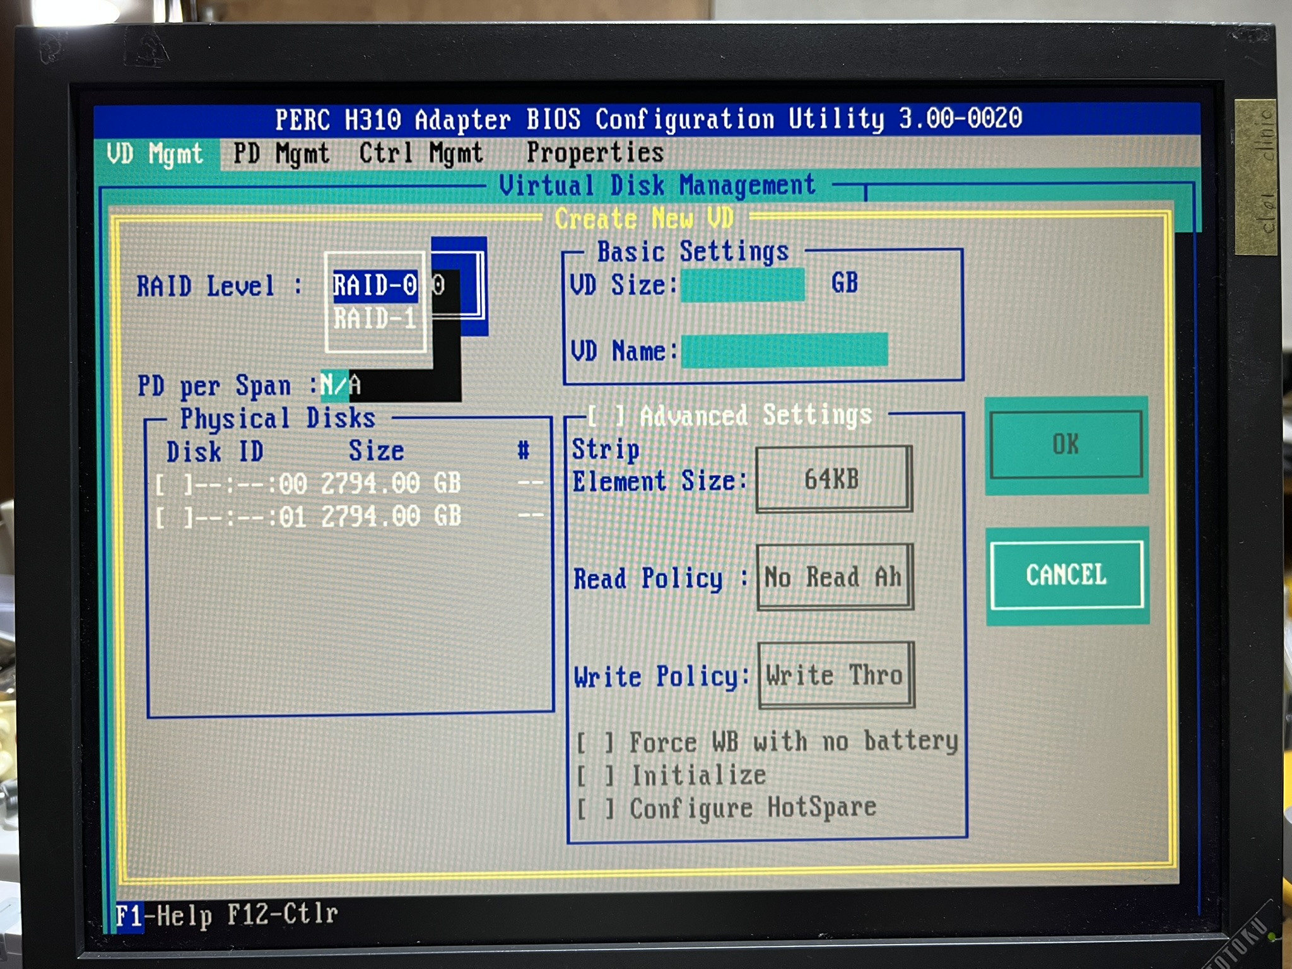This screenshot has width=1292, height=969.
Task: Click the Virtual Disk Management heading
Action: [x=657, y=186]
